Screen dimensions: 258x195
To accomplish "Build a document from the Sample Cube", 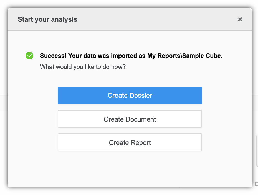I will point(130,119).
